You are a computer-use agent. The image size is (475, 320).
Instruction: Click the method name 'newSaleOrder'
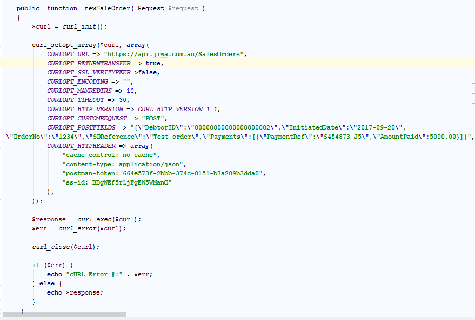tap(107, 8)
